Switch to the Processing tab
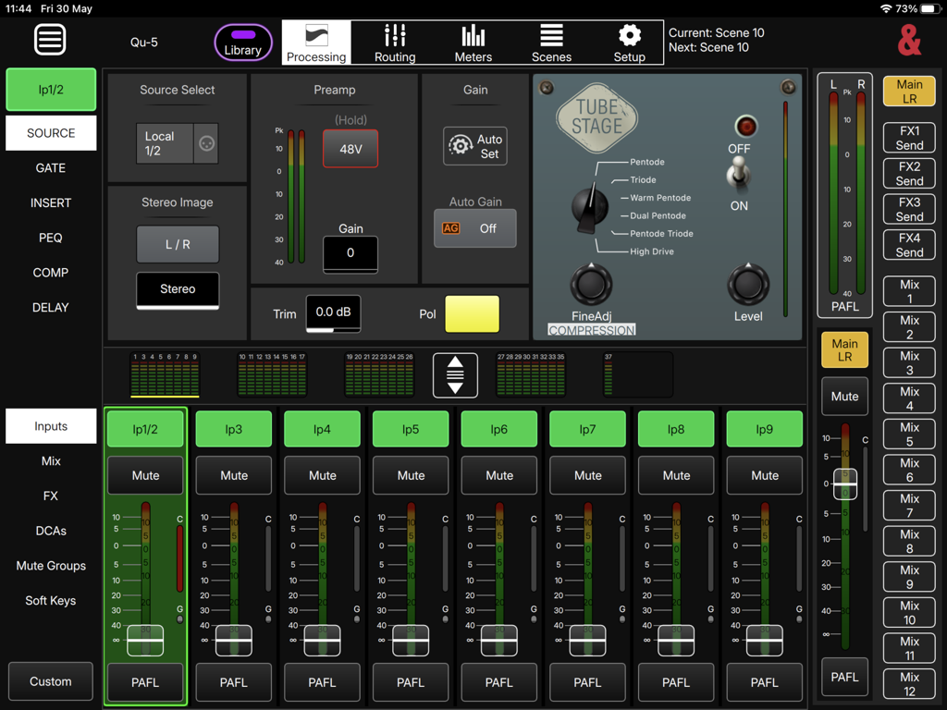Screen dimensions: 947x710 pos(316,42)
